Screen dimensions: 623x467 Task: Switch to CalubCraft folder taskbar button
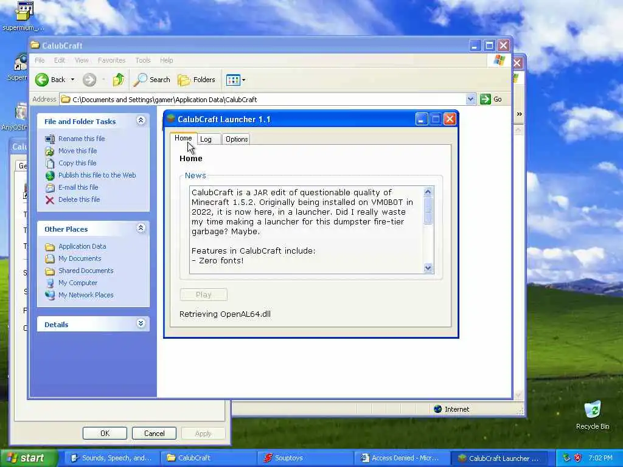coord(208,458)
